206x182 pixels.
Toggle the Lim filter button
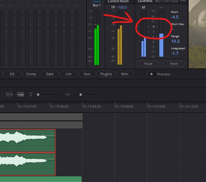point(68,74)
